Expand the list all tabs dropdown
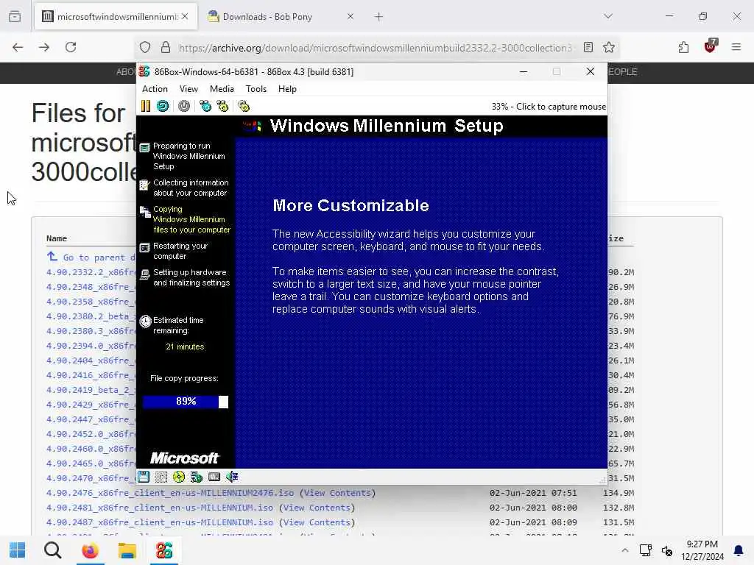754x565 pixels. tap(608, 16)
